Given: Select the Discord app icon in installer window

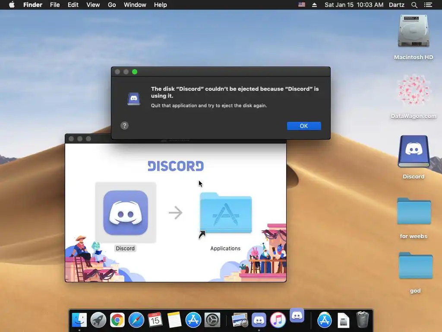Looking at the screenshot, I should [126, 213].
